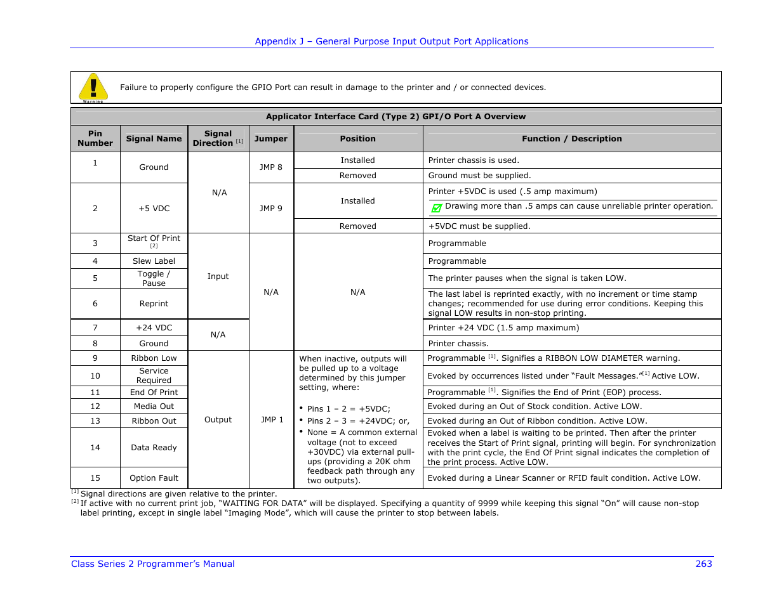Click 'When inactive, outputs will be pulled up' paragraph
784x605 pixels.
pos(353,373)
